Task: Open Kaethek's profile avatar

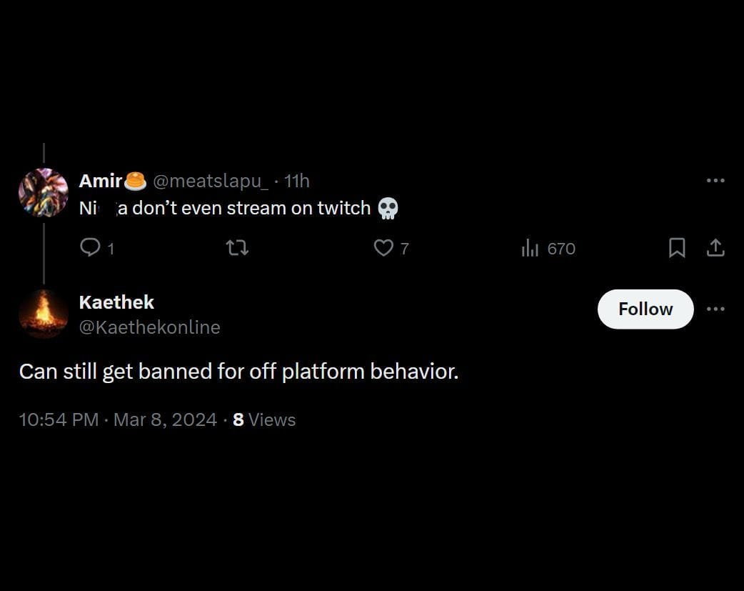Action: click(44, 313)
